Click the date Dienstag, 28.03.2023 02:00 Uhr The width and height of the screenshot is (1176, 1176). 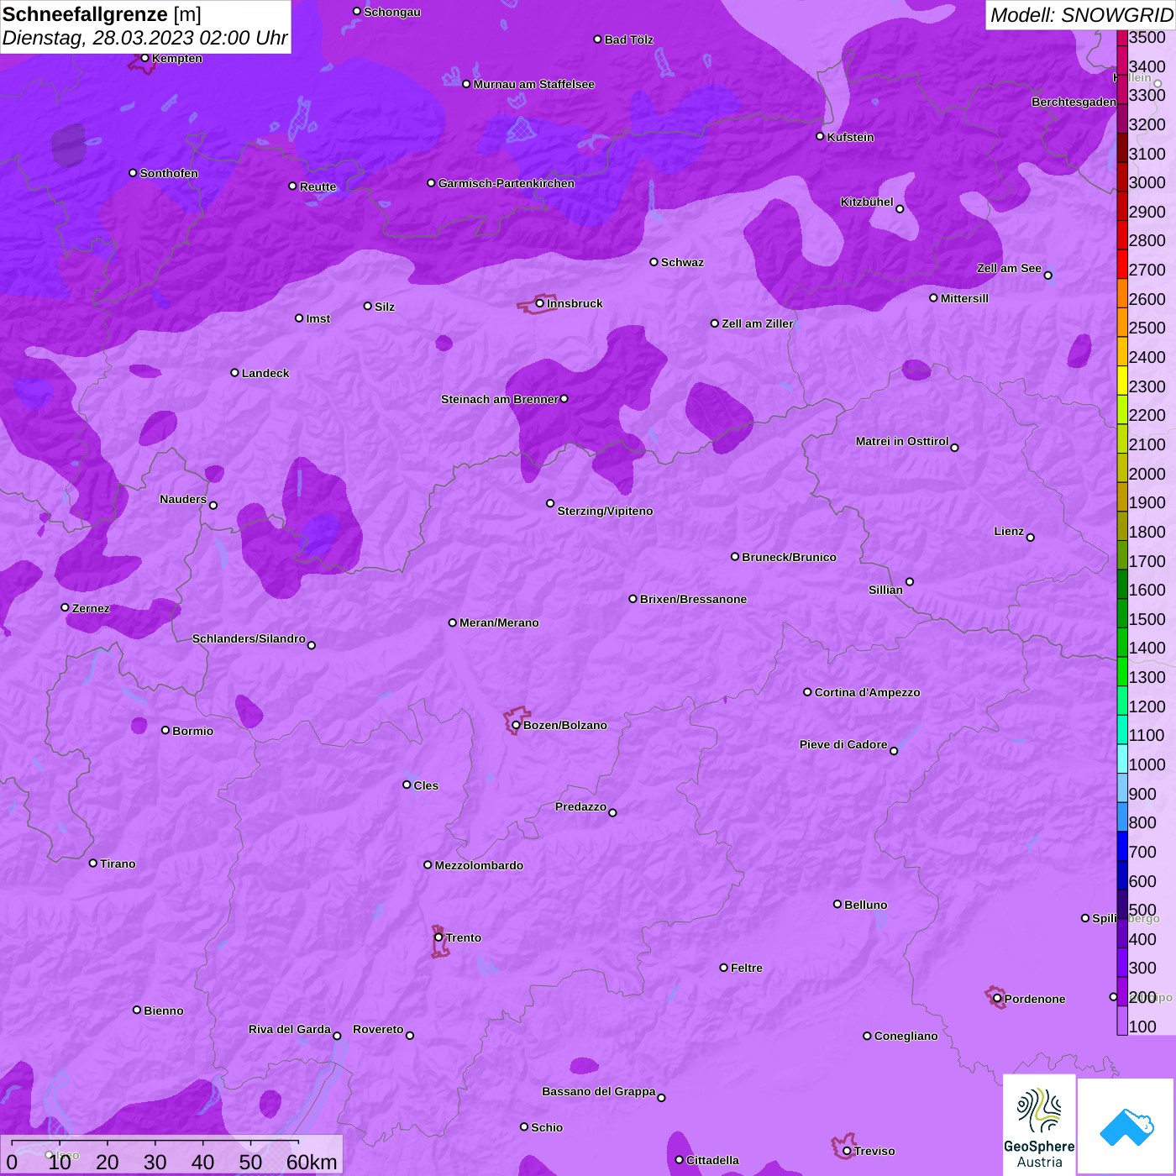pyautogui.click(x=144, y=38)
